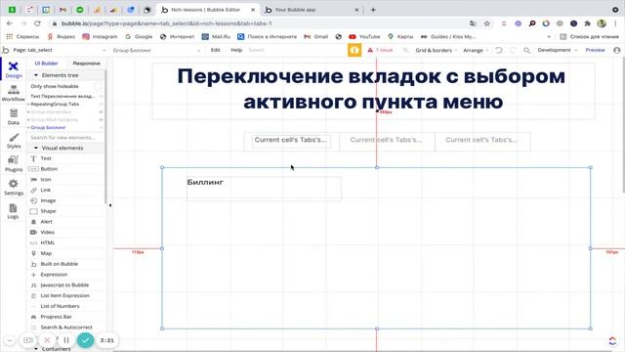
Task: Add a Shape element from the palette
Action: point(66,211)
